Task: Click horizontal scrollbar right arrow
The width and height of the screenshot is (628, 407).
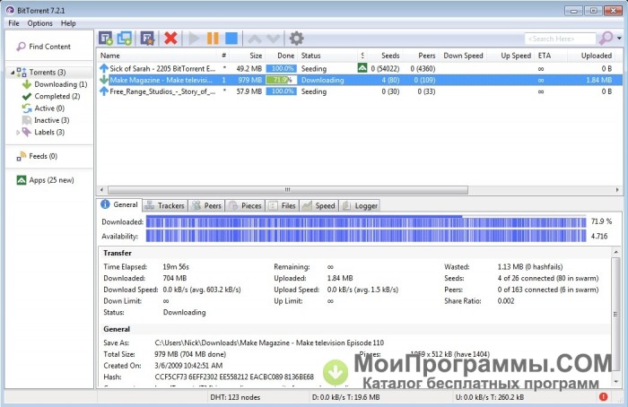Action: pyautogui.click(x=617, y=190)
